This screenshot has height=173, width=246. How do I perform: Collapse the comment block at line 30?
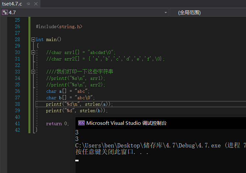33,52
